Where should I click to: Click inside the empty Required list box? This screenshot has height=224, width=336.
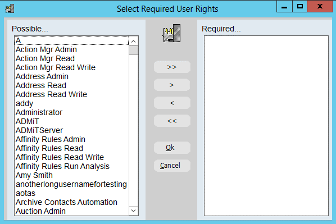(x=266, y=126)
